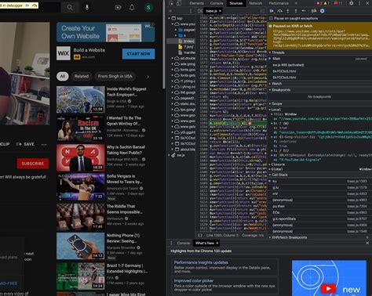The image size is (372, 296).
Task: Step over next function call
Action: (x=280, y=11)
